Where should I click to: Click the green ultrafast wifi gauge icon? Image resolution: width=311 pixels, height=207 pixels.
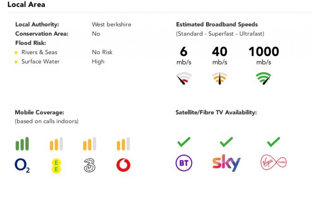point(264,79)
